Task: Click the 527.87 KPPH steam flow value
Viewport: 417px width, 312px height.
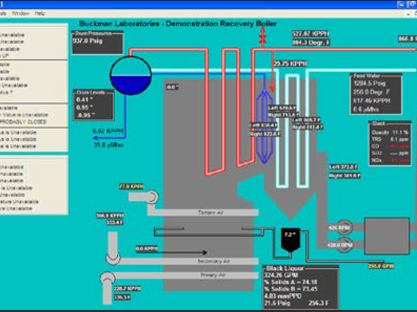Action: [x=311, y=34]
